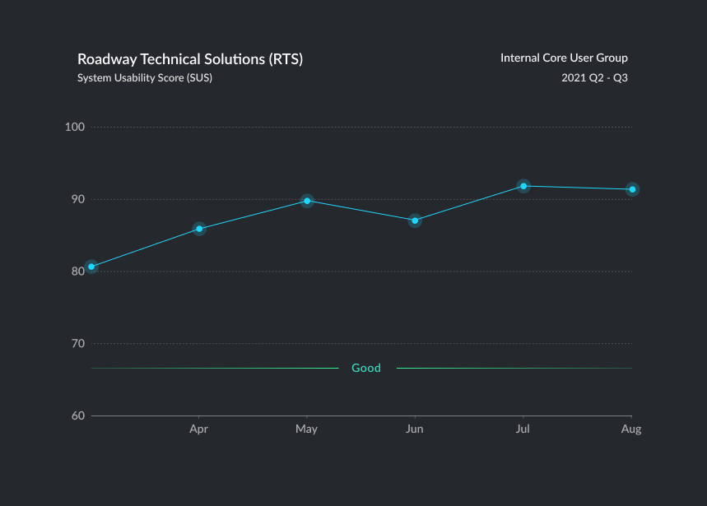
Task: Select the 70 y-axis value
Action: [77, 343]
